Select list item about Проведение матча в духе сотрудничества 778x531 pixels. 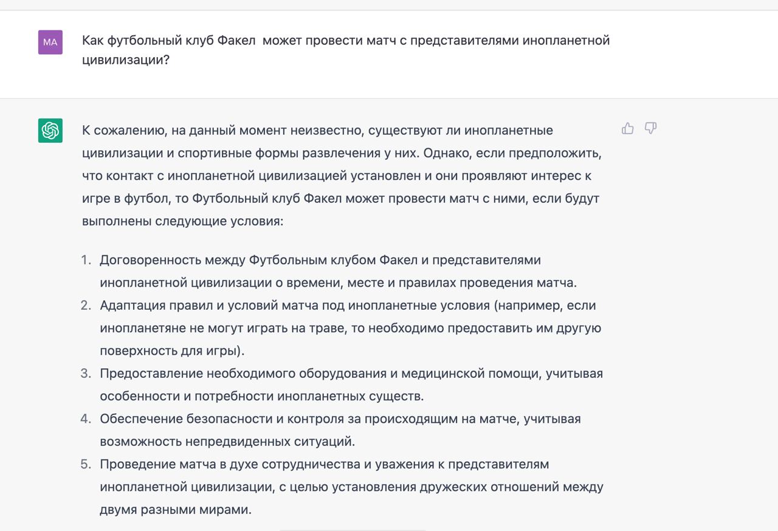pos(351,487)
